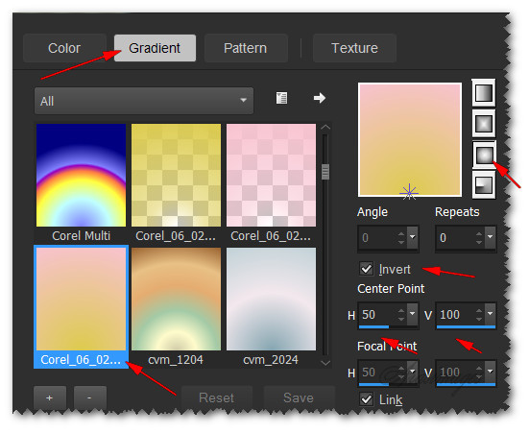This screenshot has height=433, width=529.
Task: Open the Angle value dropdown arrow
Action: click(x=413, y=237)
